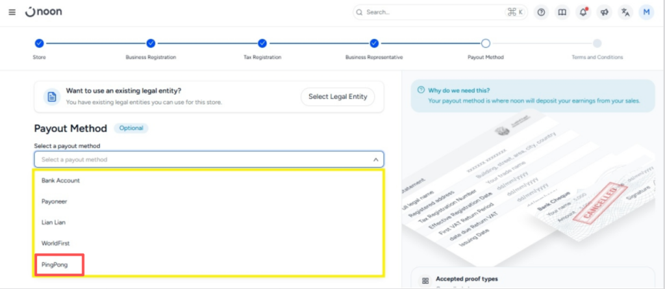665x289 pixels.
Task: Click the search magnifier icon
Action: tap(359, 12)
